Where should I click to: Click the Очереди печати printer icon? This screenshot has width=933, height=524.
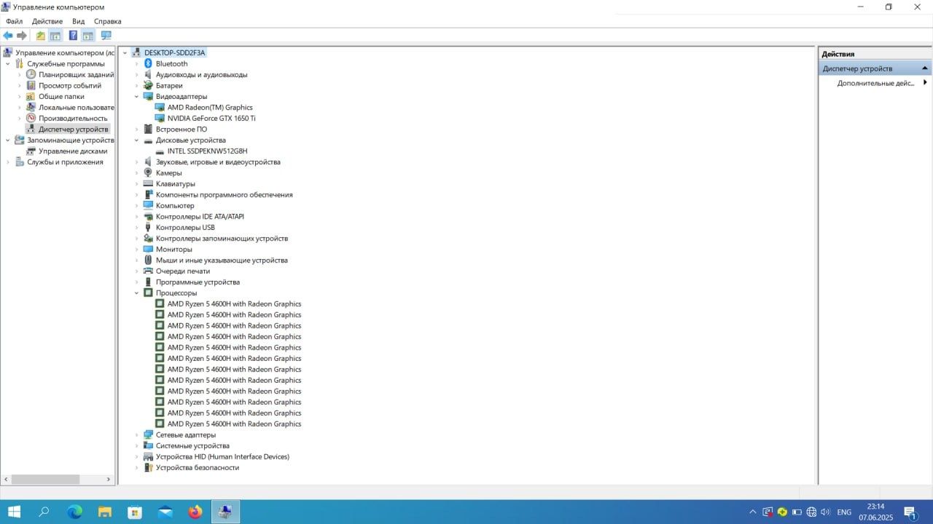[148, 271]
